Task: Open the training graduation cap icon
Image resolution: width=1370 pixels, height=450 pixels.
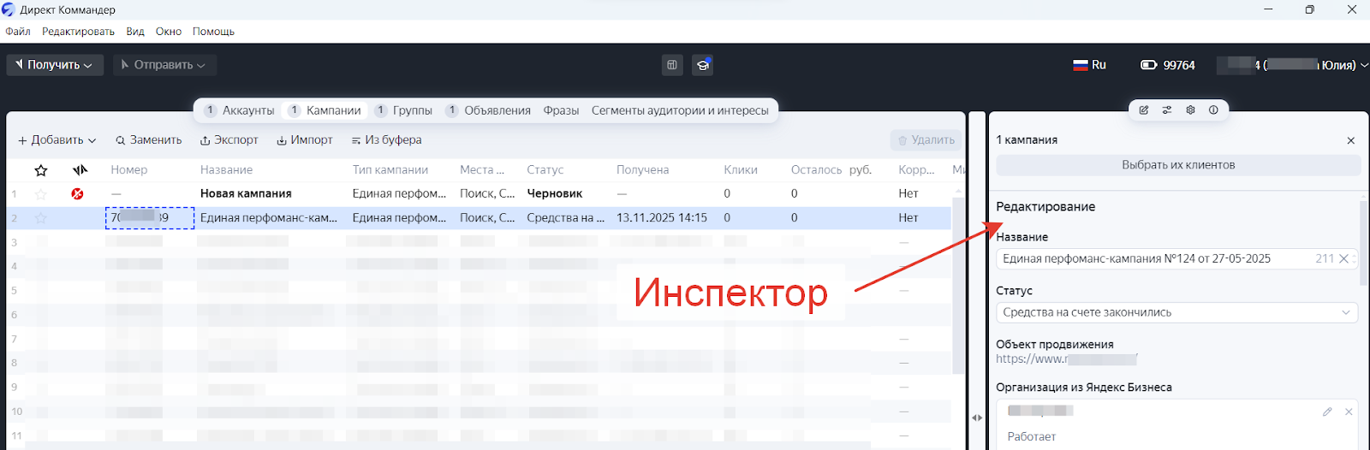Action: [703, 65]
